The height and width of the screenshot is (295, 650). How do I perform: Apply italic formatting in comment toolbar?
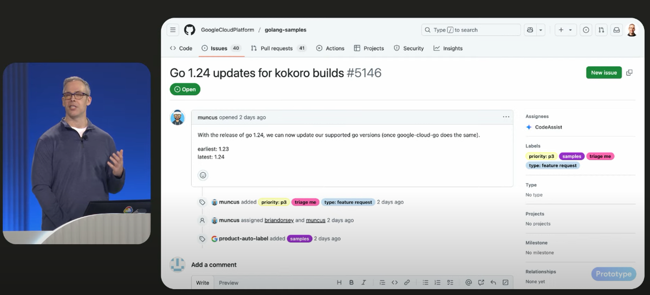tap(364, 283)
